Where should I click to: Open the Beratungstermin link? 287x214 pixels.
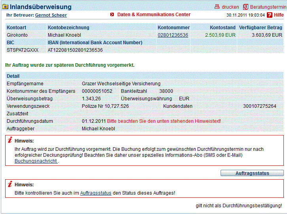[x=268, y=7]
